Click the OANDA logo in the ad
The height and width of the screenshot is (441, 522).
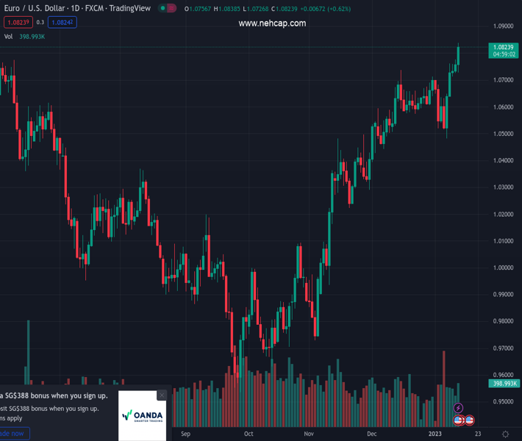point(142,415)
